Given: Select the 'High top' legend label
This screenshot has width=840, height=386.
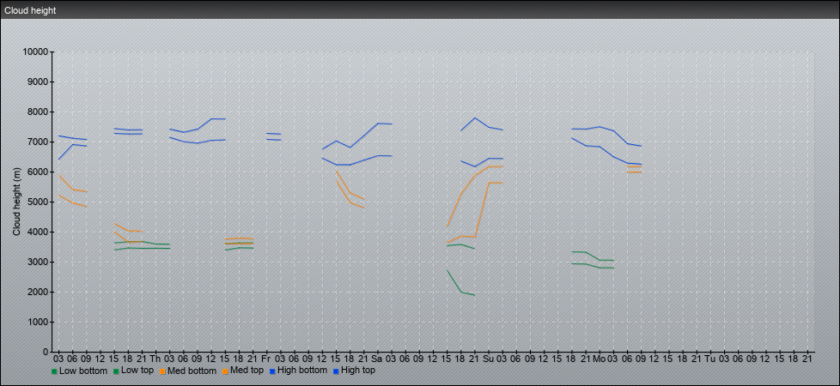Looking at the screenshot, I should tap(358, 371).
